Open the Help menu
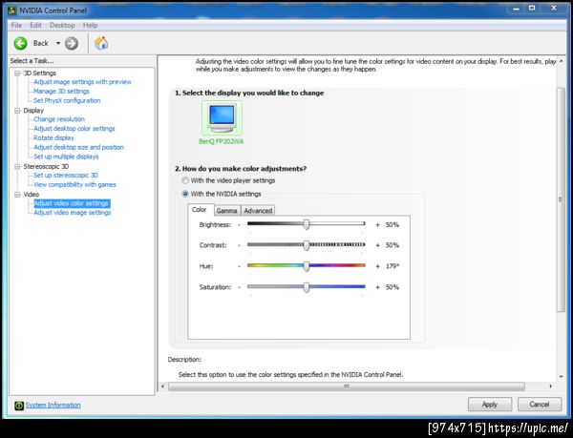This screenshot has height=438, width=573. coord(91,25)
